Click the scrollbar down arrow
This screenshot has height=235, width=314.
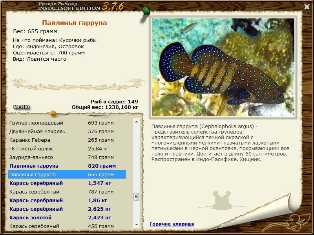[x=137, y=224]
